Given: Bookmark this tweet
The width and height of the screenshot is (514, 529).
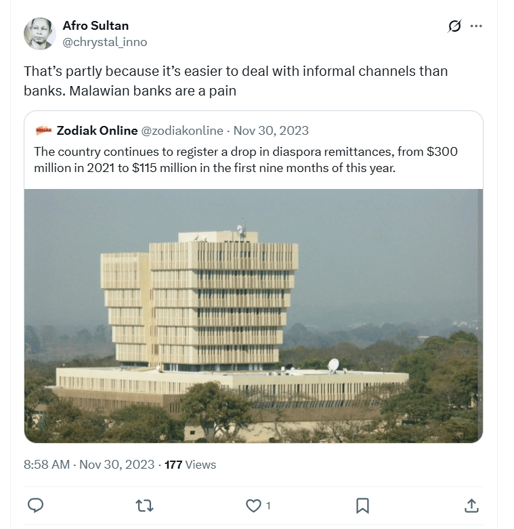Looking at the screenshot, I should click(x=362, y=505).
